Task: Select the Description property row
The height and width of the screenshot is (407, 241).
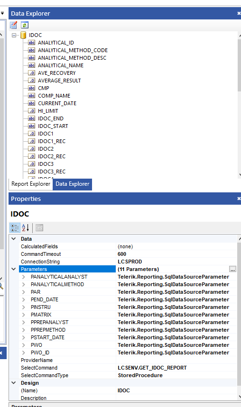Action: (x=128, y=398)
